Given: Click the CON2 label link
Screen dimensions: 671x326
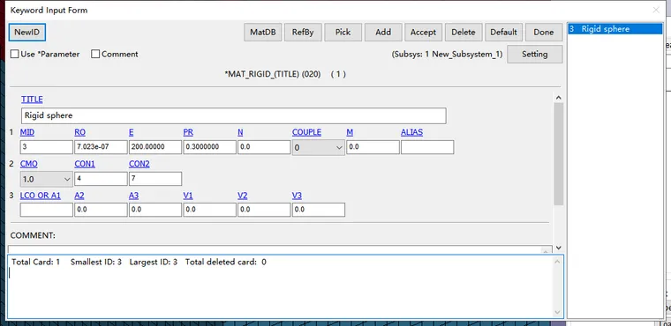Looking at the screenshot, I should point(139,164).
